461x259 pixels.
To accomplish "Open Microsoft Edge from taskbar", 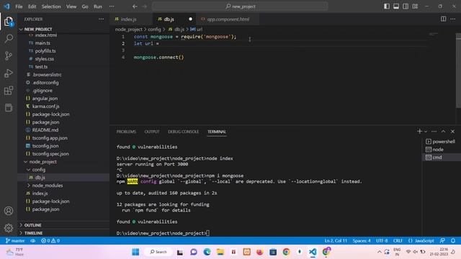I will [x=207, y=252].
